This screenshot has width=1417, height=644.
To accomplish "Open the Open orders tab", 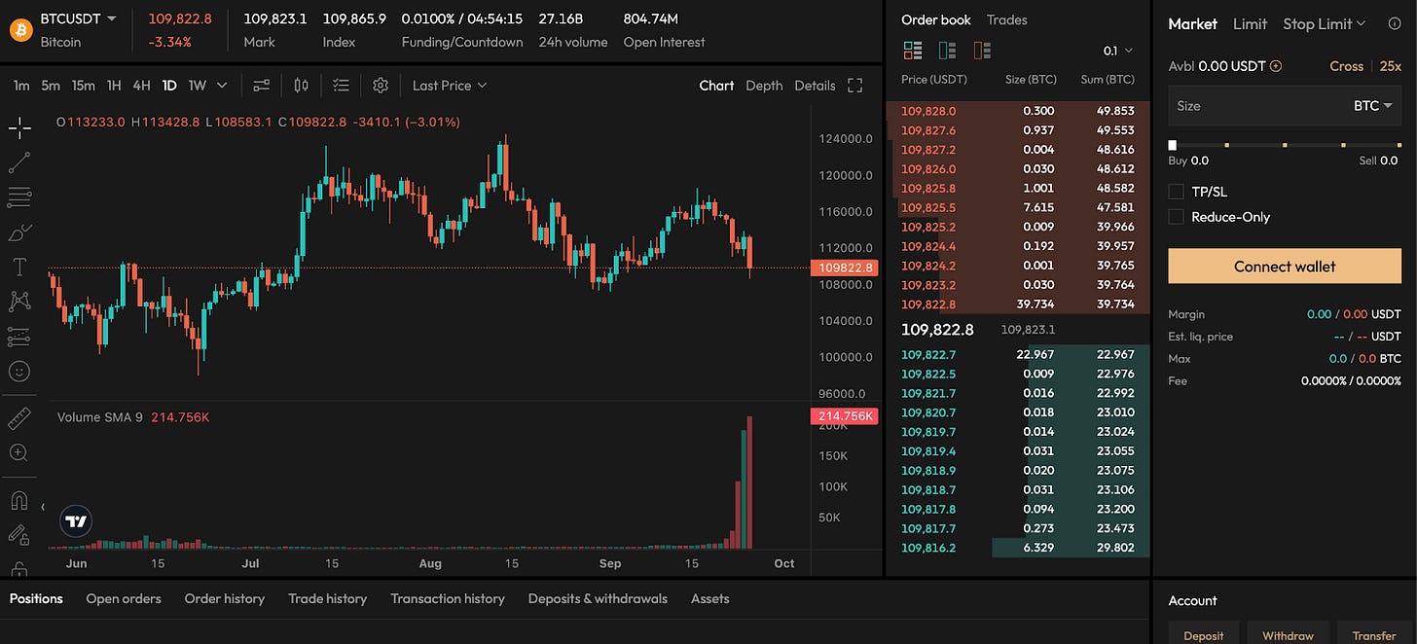I will point(124,598).
